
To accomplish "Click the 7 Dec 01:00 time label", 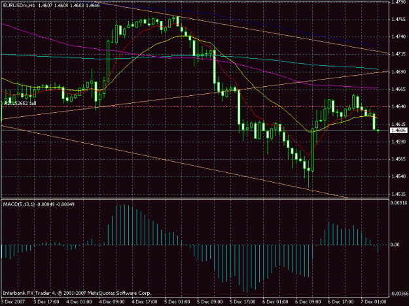I will click(x=374, y=301).
